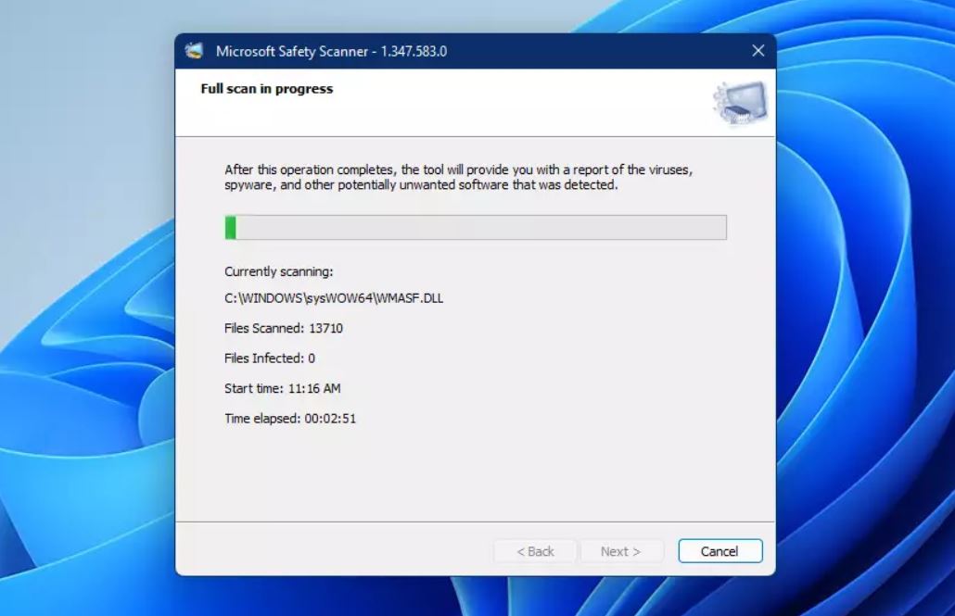The height and width of the screenshot is (616, 955).
Task: Click the scan description paragraph text
Action: pyautogui.click(x=458, y=178)
